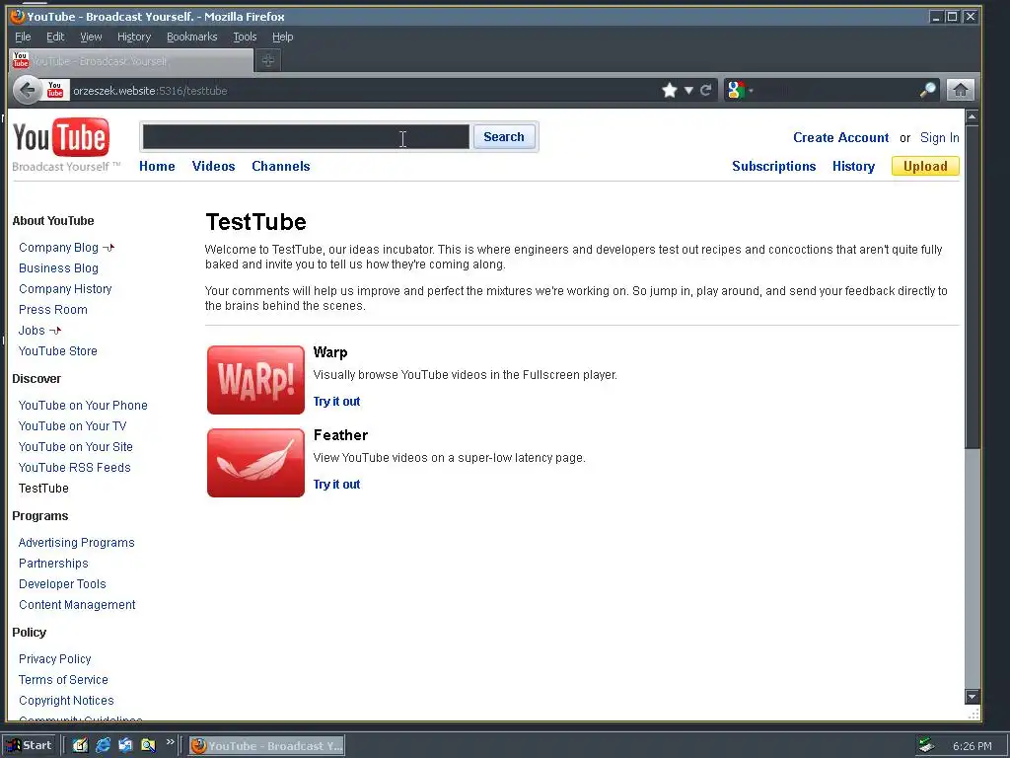This screenshot has height=758, width=1010.
Task: Open the Windows Start button
Action: tap(31, 745)
